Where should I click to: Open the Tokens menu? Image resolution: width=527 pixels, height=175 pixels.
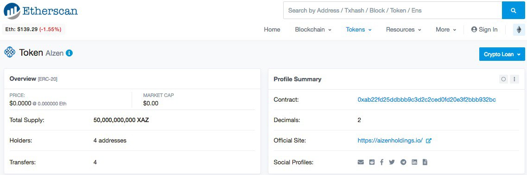pyautogui.click(x=359, y=30)
